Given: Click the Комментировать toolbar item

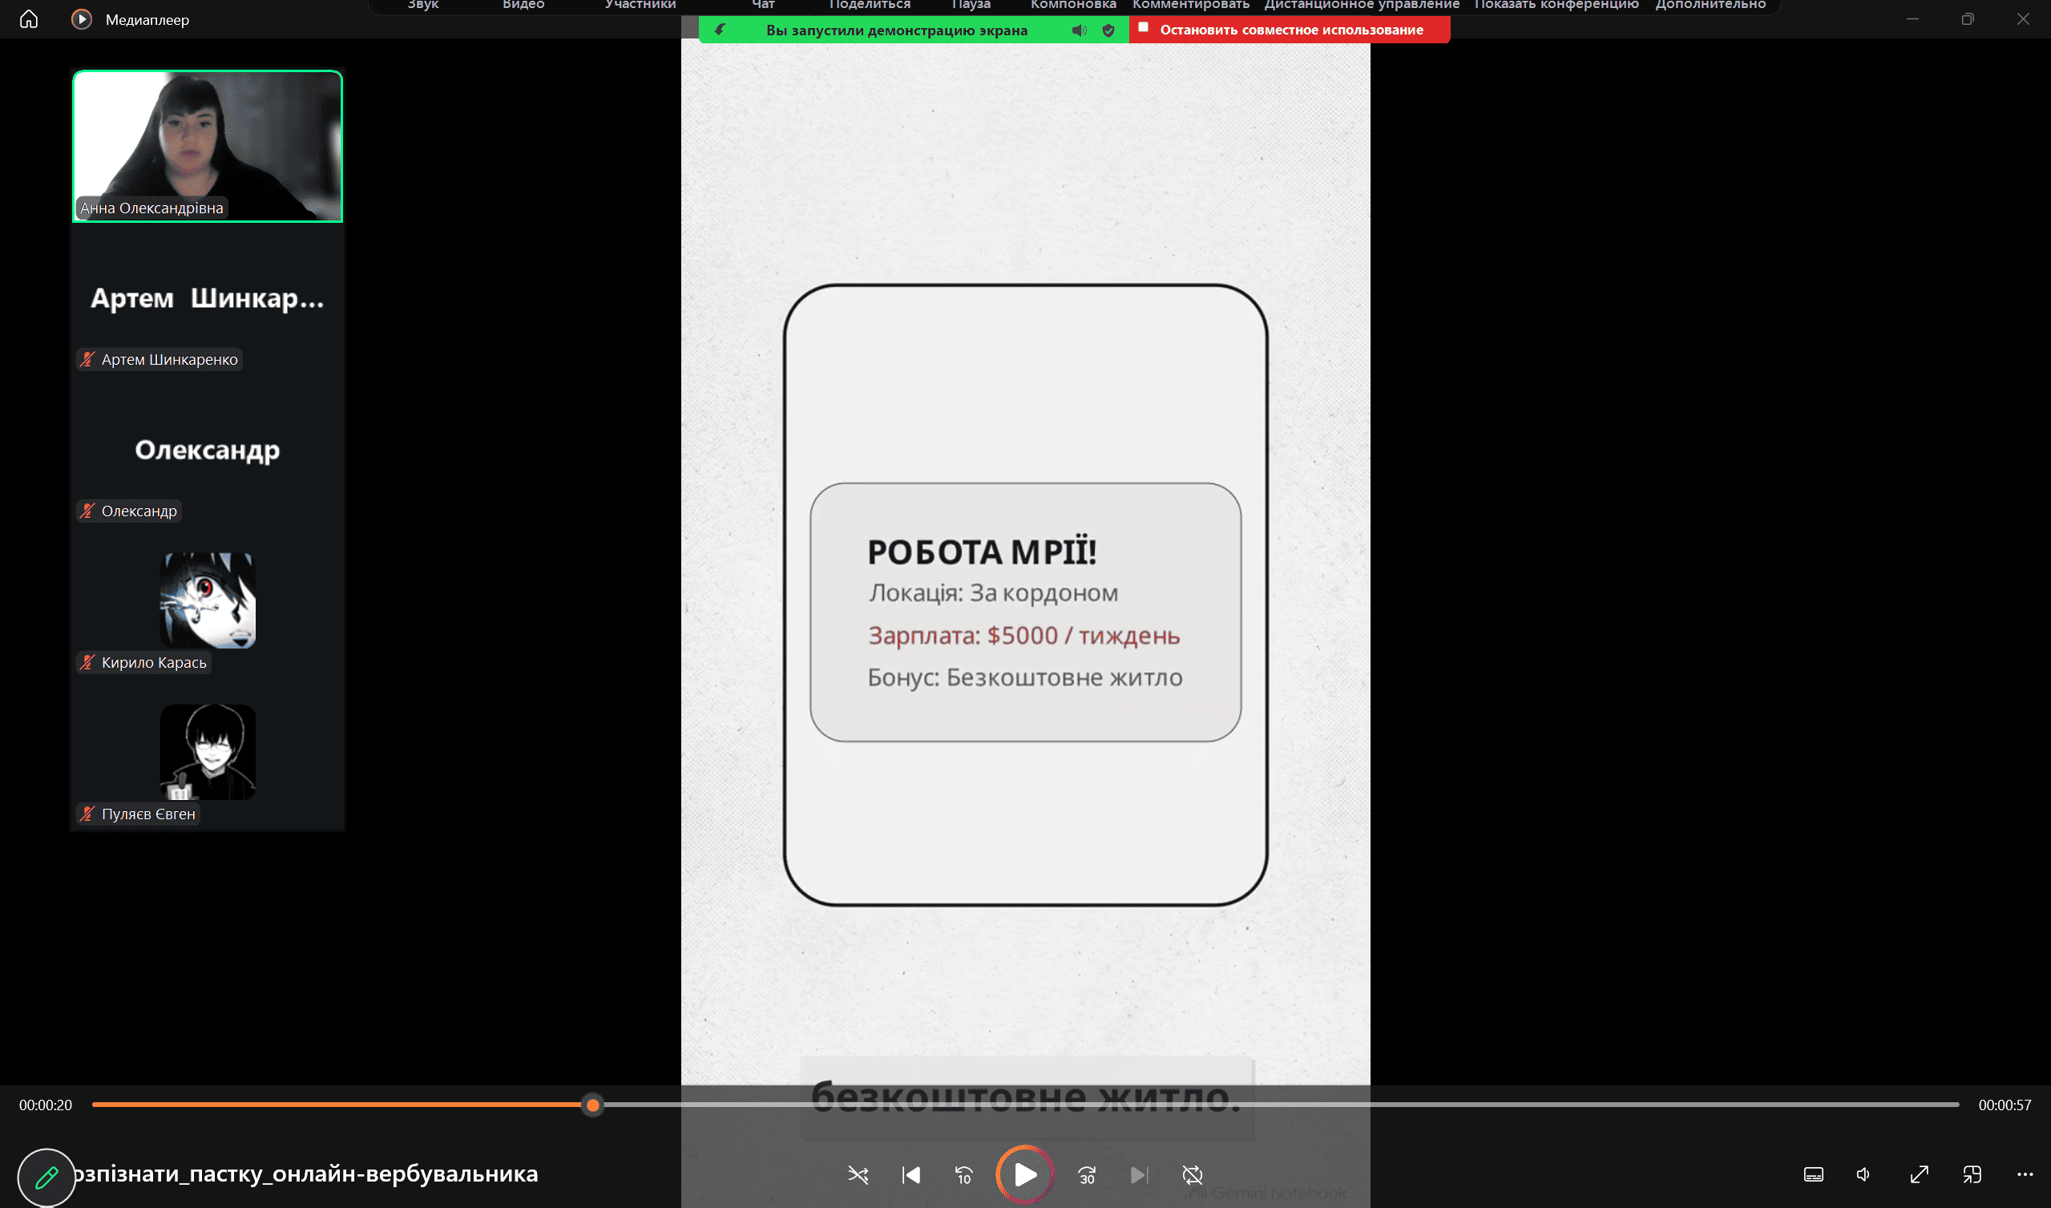Looking at the screenshot, I should 1191,5.
